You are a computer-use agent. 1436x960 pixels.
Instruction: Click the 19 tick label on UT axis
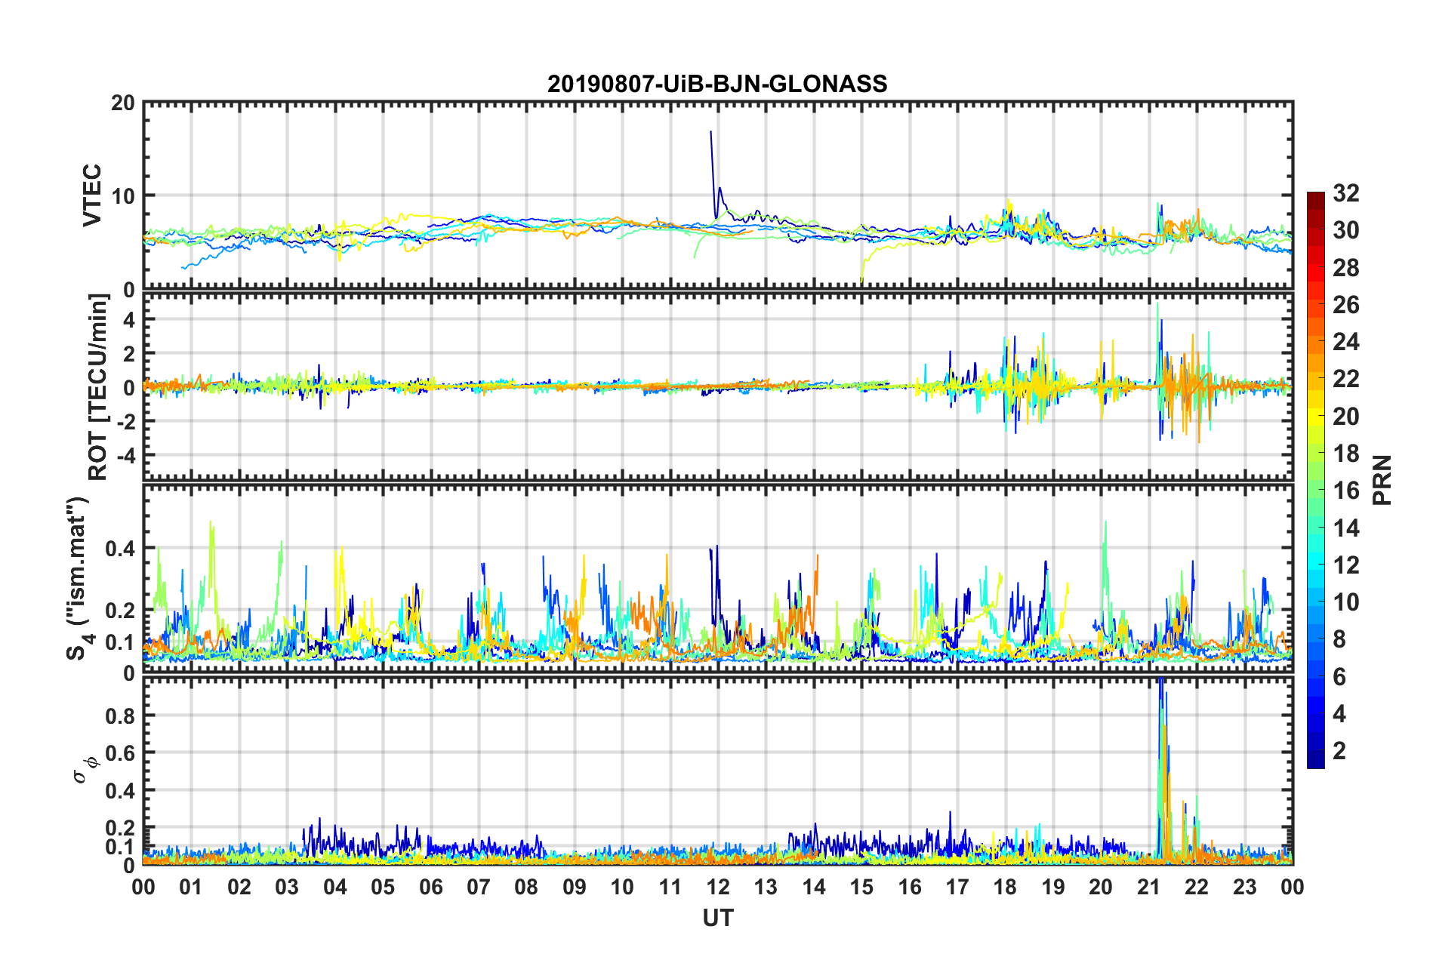click(x=1053, y=887)
